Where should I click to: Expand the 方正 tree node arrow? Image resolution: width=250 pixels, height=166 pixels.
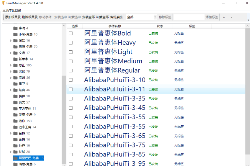[11, 65]
